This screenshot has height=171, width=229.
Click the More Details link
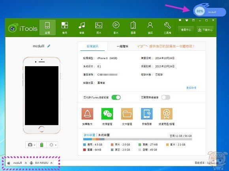click(x=191, y=88)
